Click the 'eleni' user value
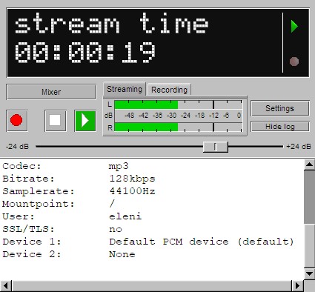This screenshot has width=315, height=292. (x=125, y=216)
